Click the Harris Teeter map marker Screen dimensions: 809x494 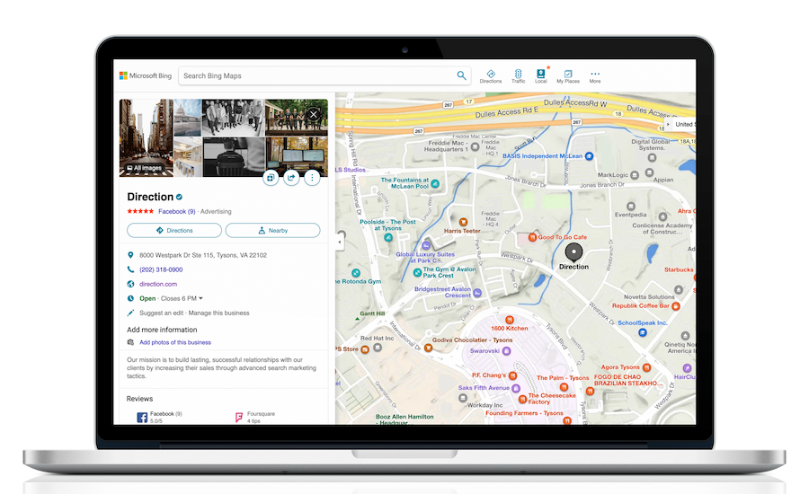(x=463, y=222)
